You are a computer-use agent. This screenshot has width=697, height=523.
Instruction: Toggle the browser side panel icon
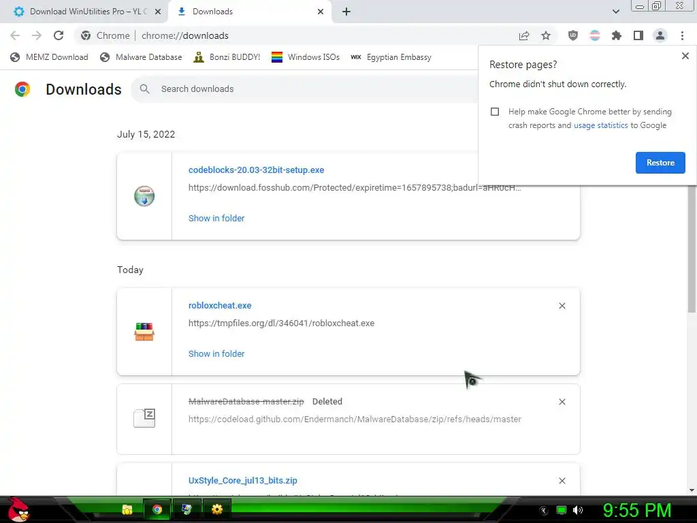[638, 35]
